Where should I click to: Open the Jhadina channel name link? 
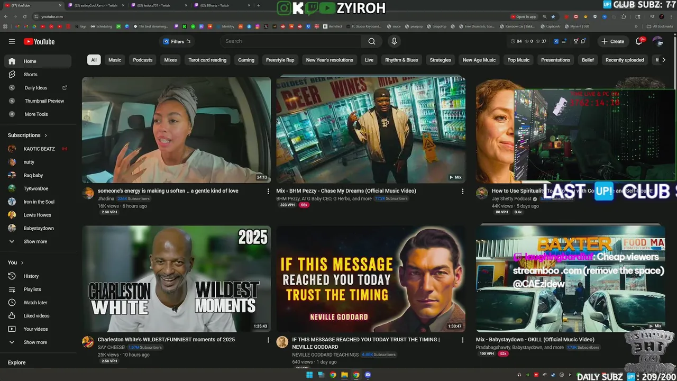[106, 198]
